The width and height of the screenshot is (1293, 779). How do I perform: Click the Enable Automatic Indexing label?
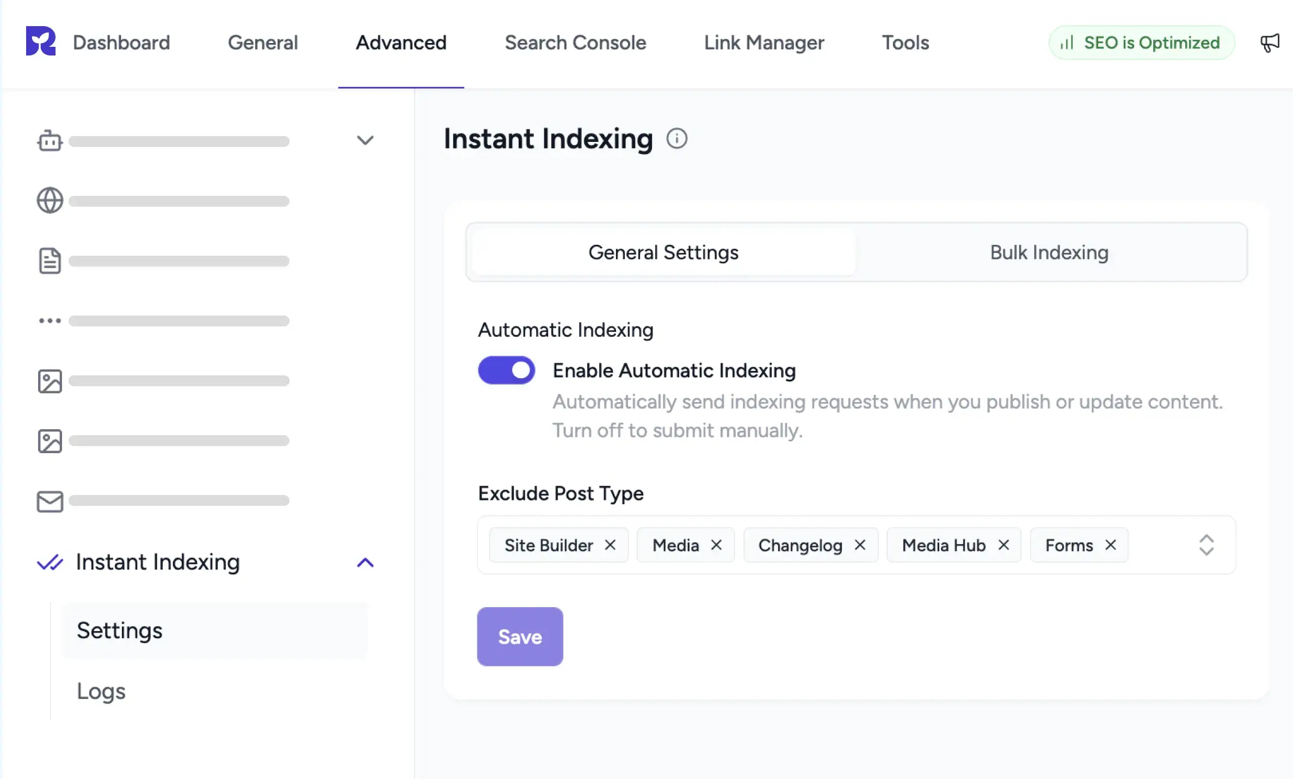[x=674, y=370]
